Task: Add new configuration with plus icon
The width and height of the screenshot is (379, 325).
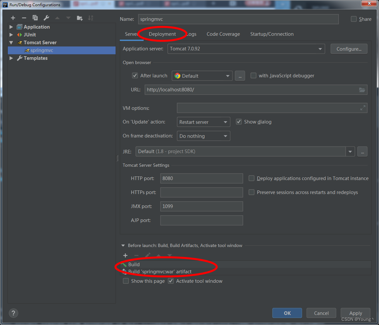Action: (x=13, y=18)
